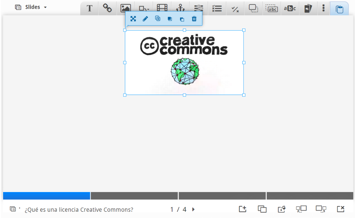Edit the slide background

coord(282,209)
